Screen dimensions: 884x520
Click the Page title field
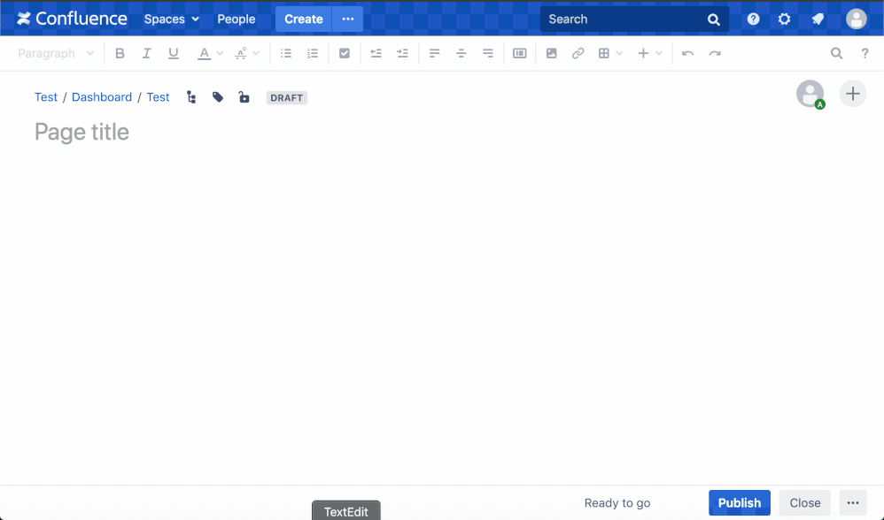(x=81, y=133)
